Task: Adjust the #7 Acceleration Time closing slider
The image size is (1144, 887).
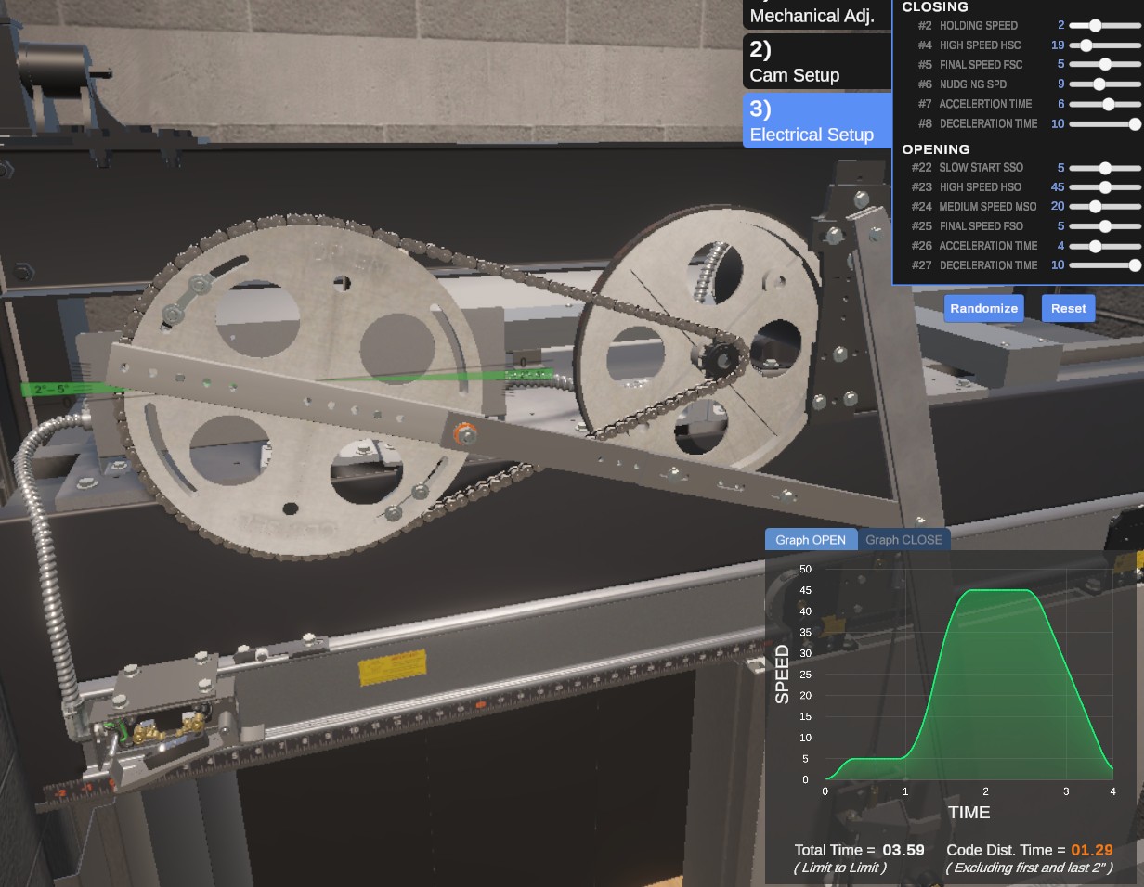Action: (x=1104, y=104)
